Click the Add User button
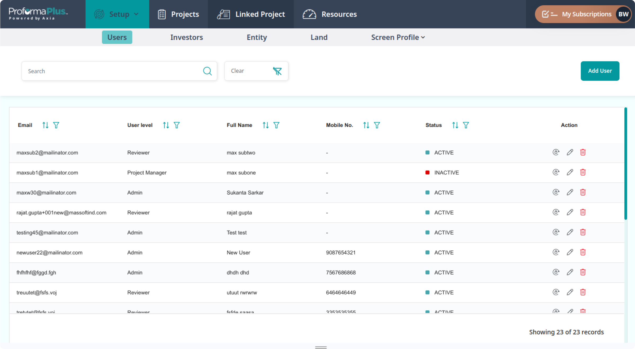 click(600, 71)
